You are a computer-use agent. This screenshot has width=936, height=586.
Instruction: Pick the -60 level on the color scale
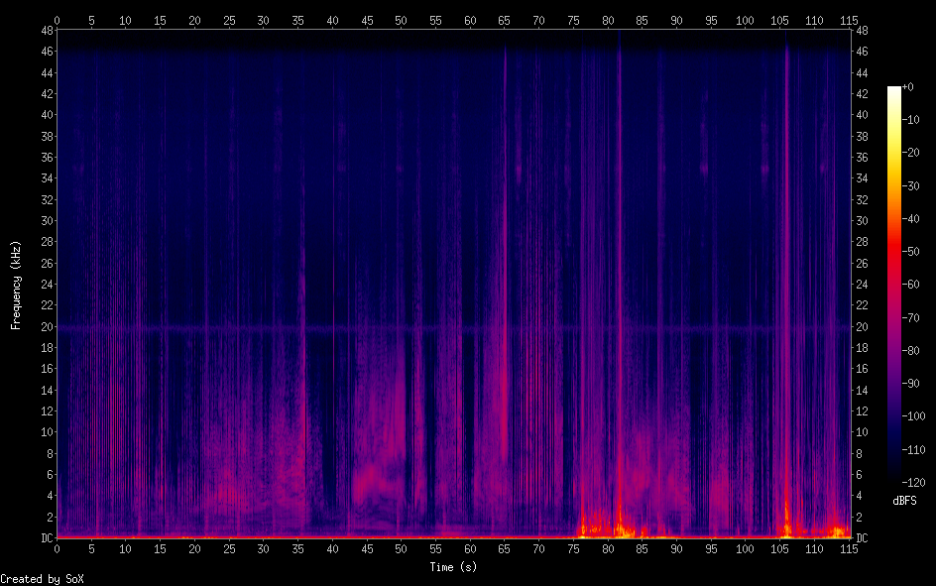[894, 282]
